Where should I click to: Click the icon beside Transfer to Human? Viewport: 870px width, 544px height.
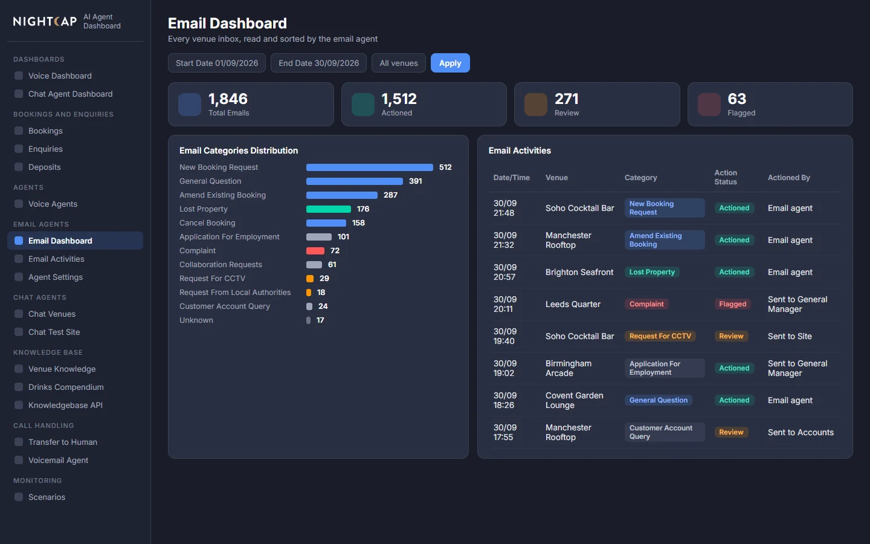coord(19,442)
